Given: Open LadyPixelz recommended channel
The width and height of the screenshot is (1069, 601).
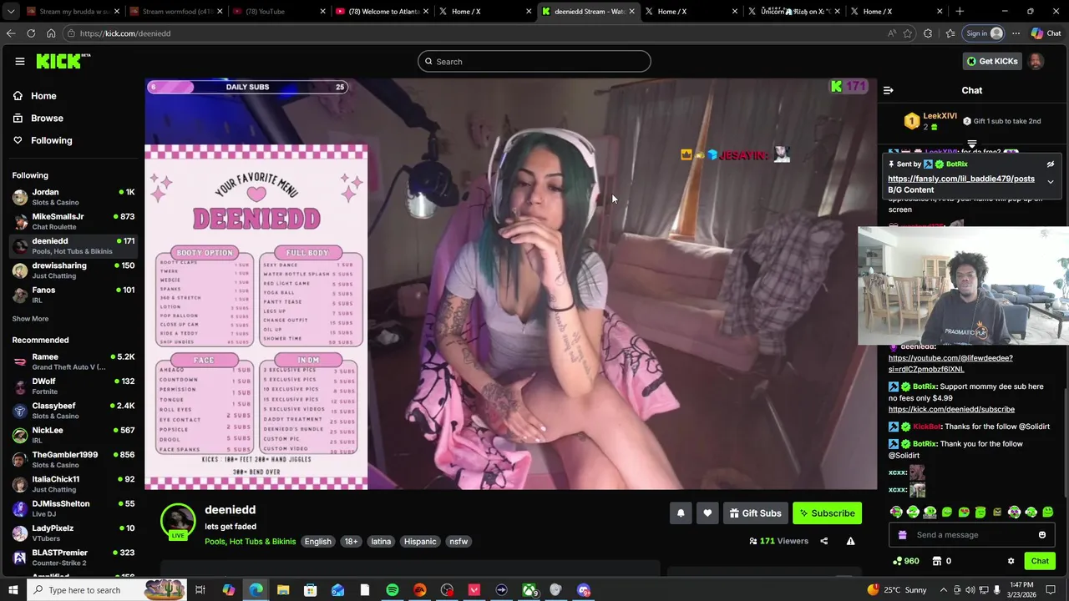Looking at the screenshot, I should (x=73, y=533).
